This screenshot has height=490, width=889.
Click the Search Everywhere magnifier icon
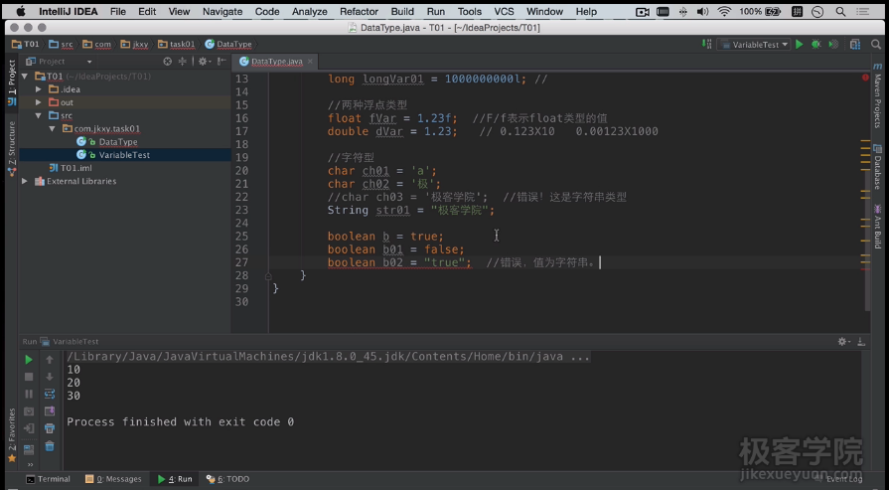tap(876, 45)
